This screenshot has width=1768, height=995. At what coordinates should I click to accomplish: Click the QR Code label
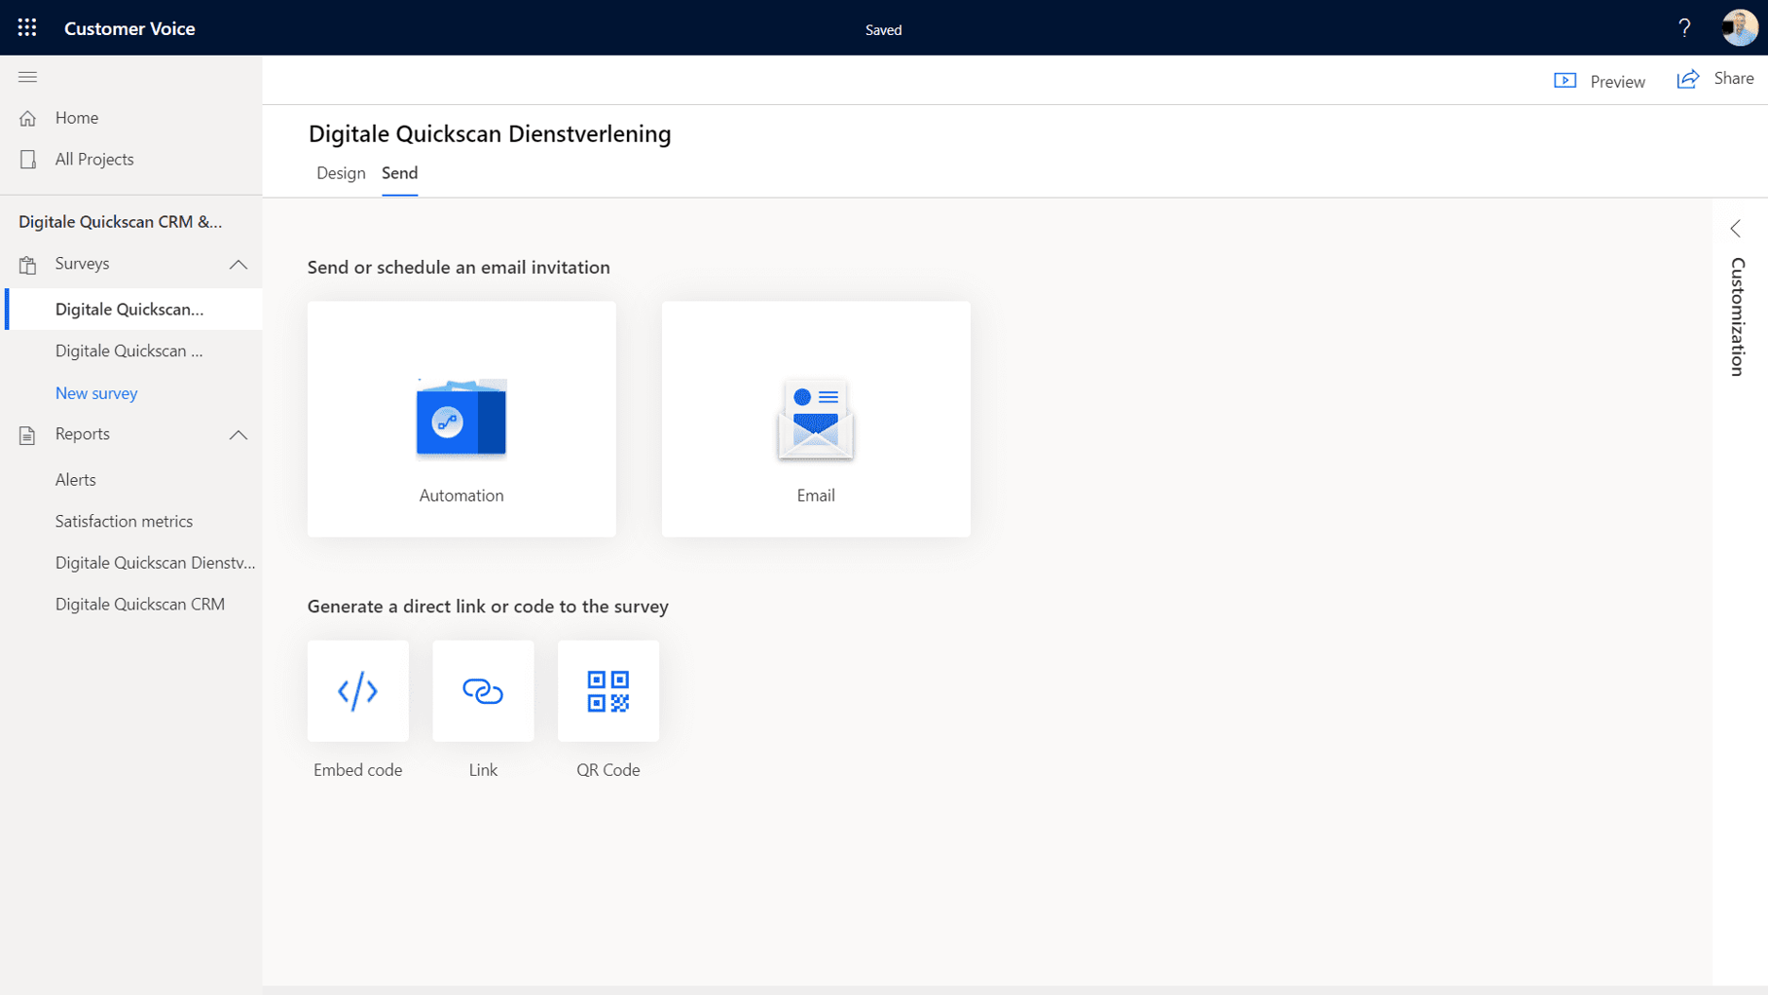click(x=608, y=770)
